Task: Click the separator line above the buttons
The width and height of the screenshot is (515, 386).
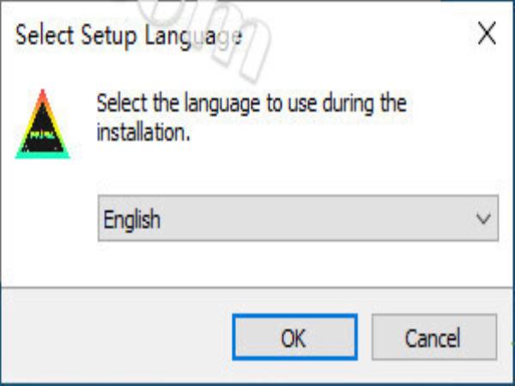Action: [x=257, y=287]
